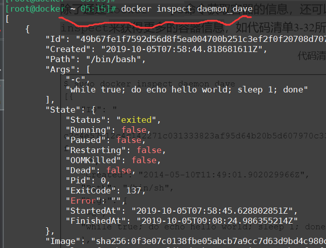The image size is (326, 248).
Task: Select the 'while true; do echo hello world' string
Action: (x=187, y=89)
